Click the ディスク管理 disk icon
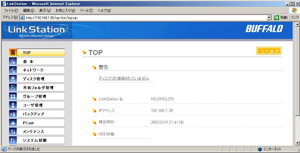The height and width of the screenshot is (153, 300). click(13, 79)
